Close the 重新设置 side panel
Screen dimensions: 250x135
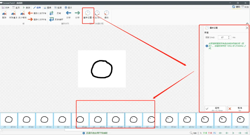pyautogui.click(x=247, y=28)
